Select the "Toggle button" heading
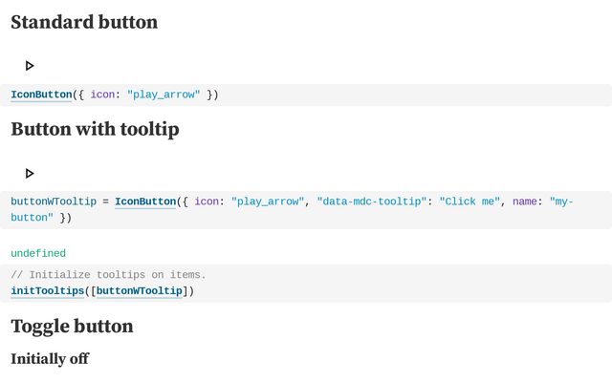This screenshot has height=382, width=612. pyautogui.click(x=73, y=327)
